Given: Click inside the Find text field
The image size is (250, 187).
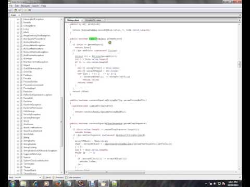Looking at the screenshot, I should tap(27, 178).
